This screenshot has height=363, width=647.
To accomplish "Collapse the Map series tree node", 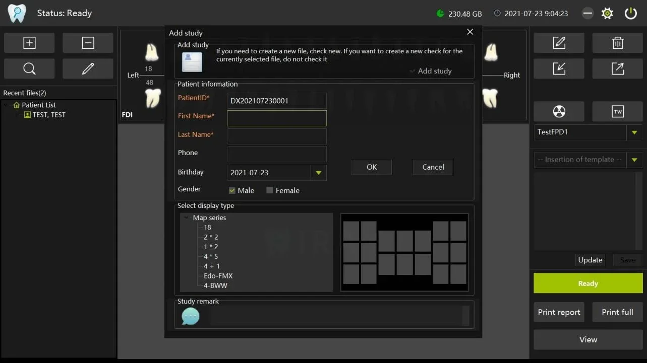I will point(187,218).
